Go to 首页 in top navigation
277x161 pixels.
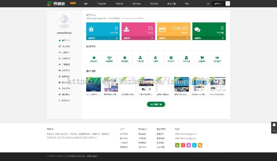click(x=86, y=4)
